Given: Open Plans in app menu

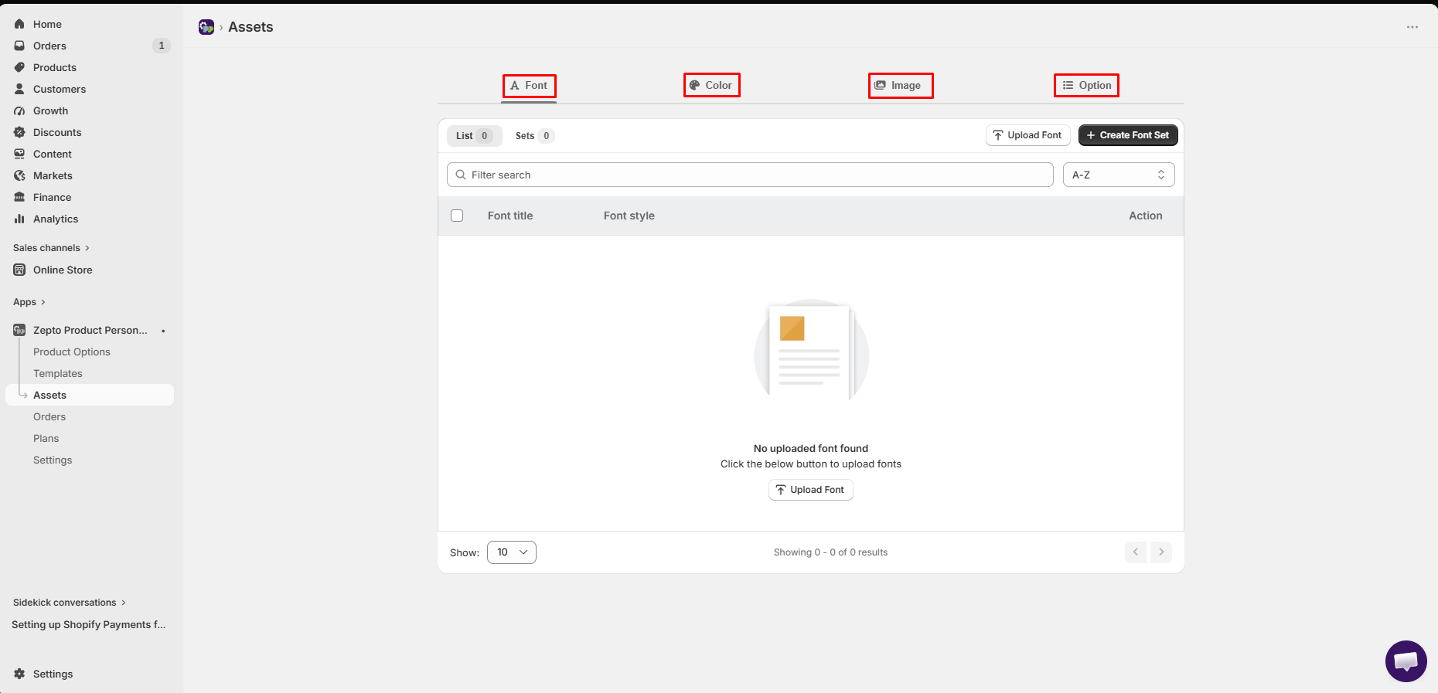Looking at the screenshot, I should [46, 438].
